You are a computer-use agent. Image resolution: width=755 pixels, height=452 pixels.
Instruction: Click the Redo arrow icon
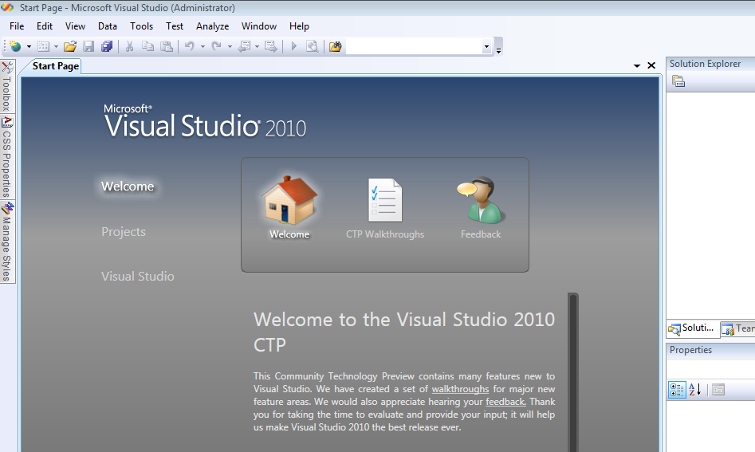pos(217,46)
